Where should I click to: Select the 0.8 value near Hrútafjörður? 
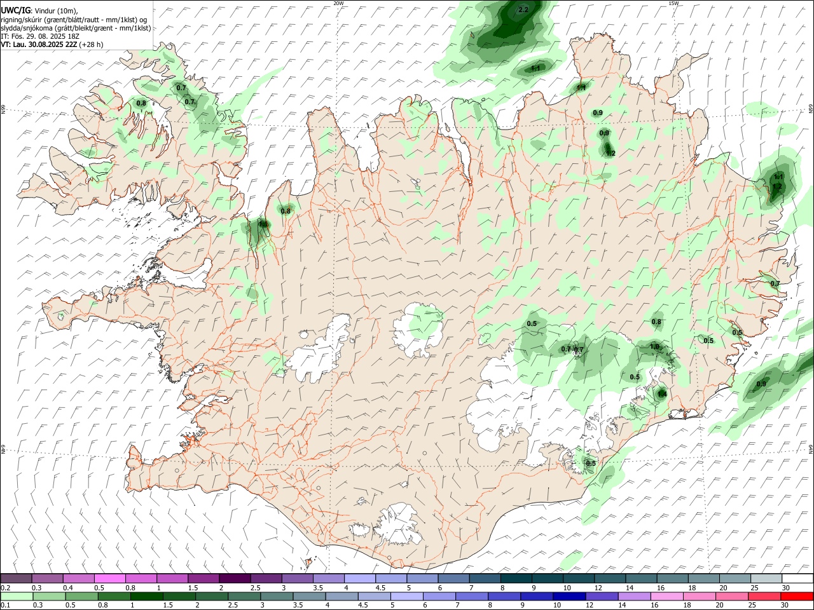[x=286, y=211]
